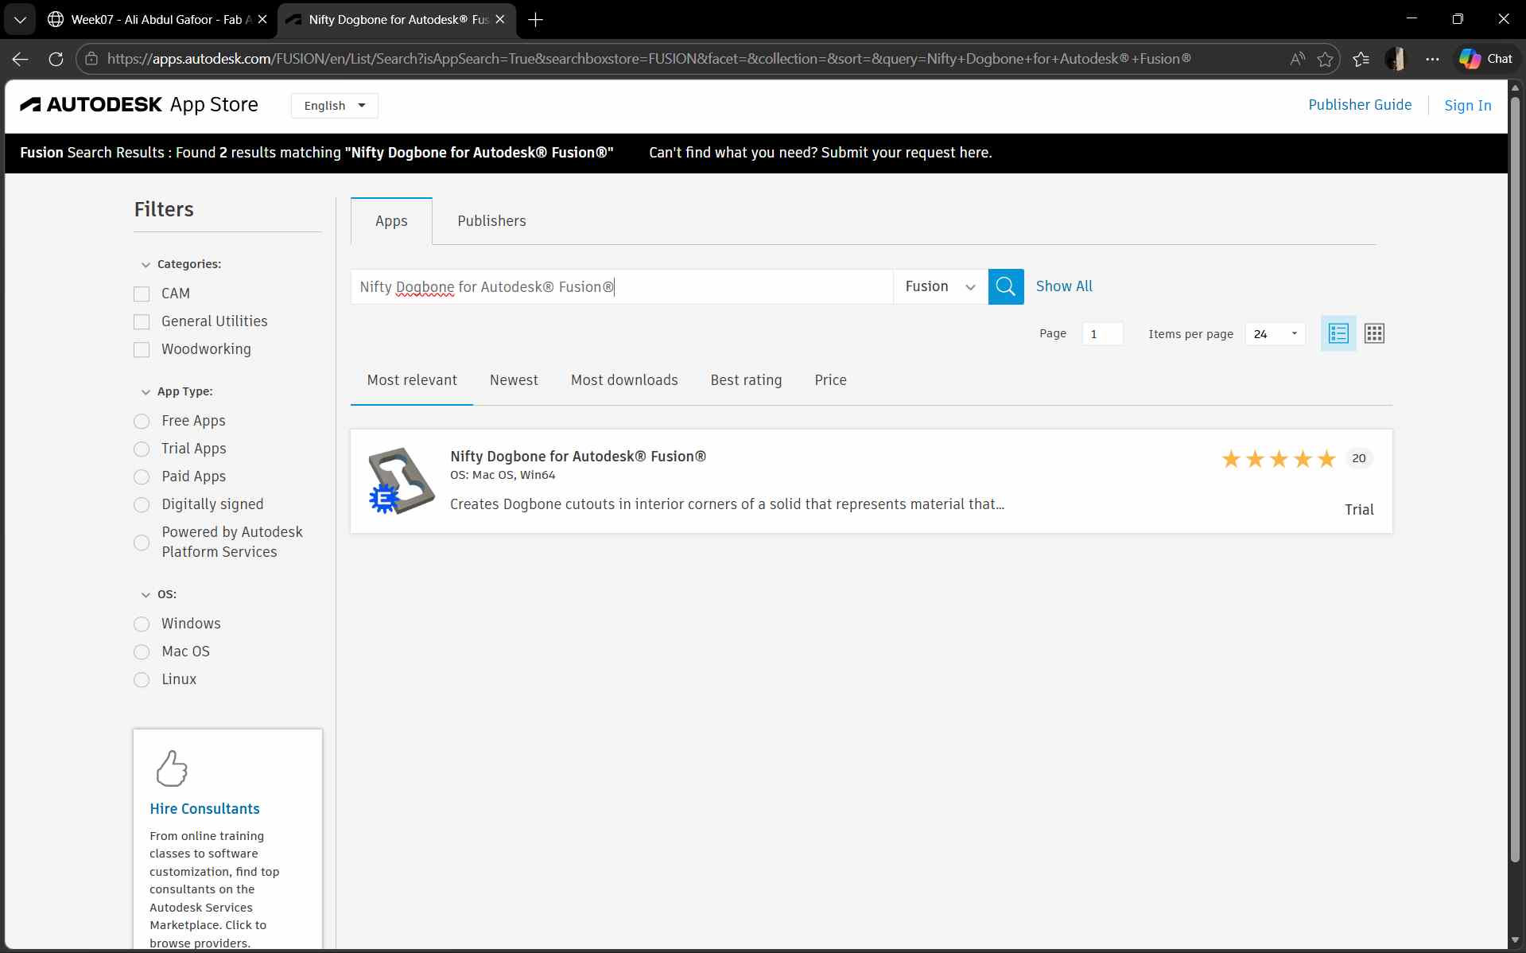
Task: Click the Trial price label
Action: click(x=1359, y=510)
